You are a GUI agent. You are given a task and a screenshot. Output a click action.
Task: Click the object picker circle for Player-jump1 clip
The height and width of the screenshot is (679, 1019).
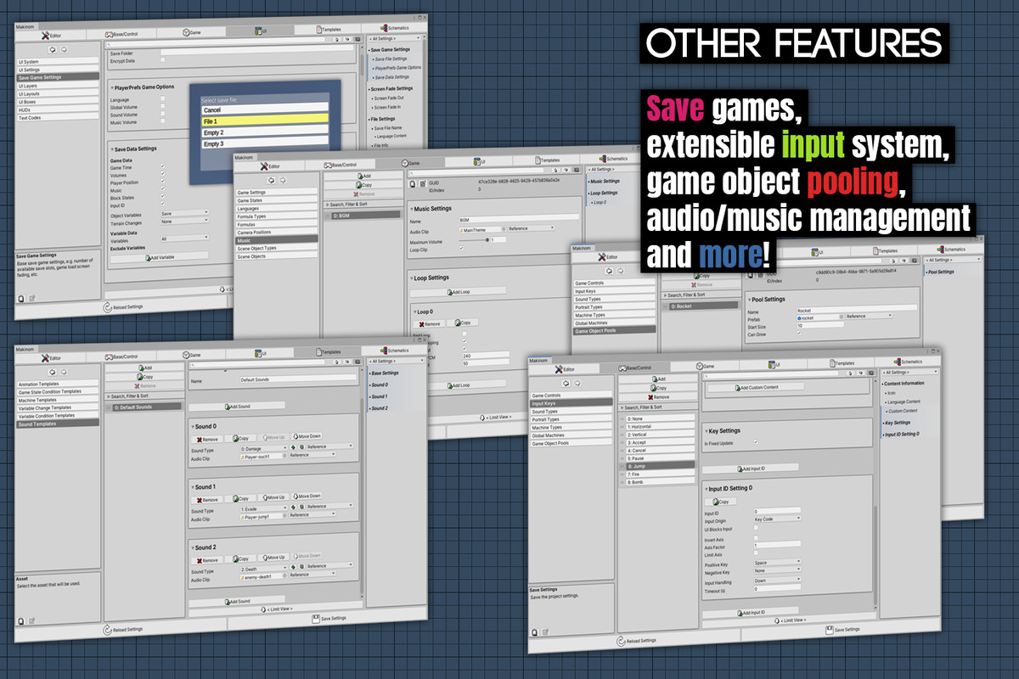pos(284,515)
